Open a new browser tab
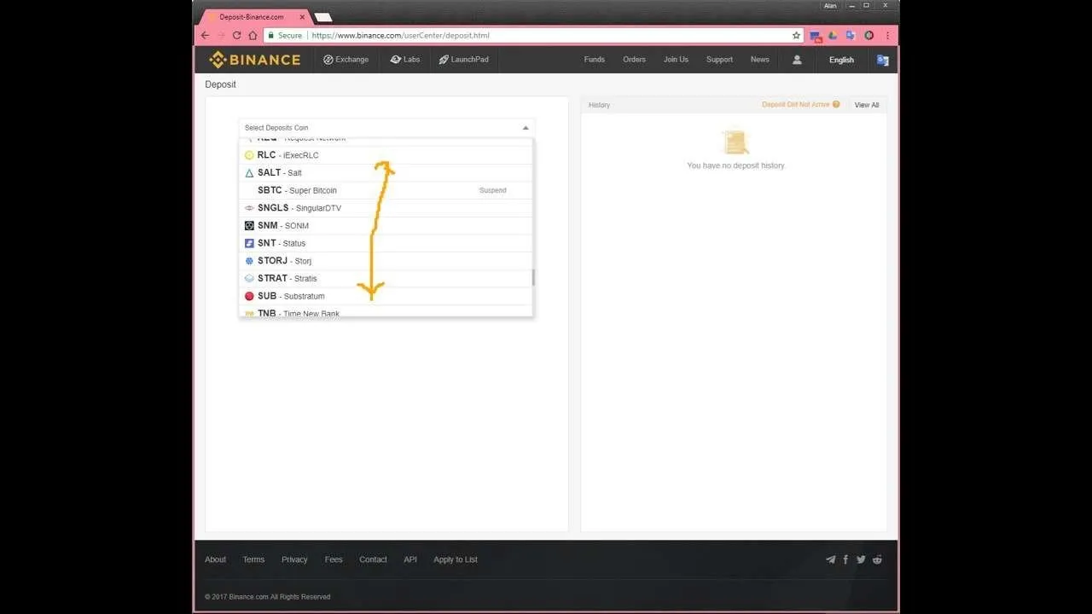The image size is (1092, 614). (x=323, y=17)
